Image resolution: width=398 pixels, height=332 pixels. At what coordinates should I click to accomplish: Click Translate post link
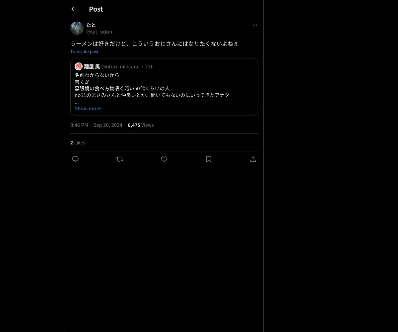point(84,51)
